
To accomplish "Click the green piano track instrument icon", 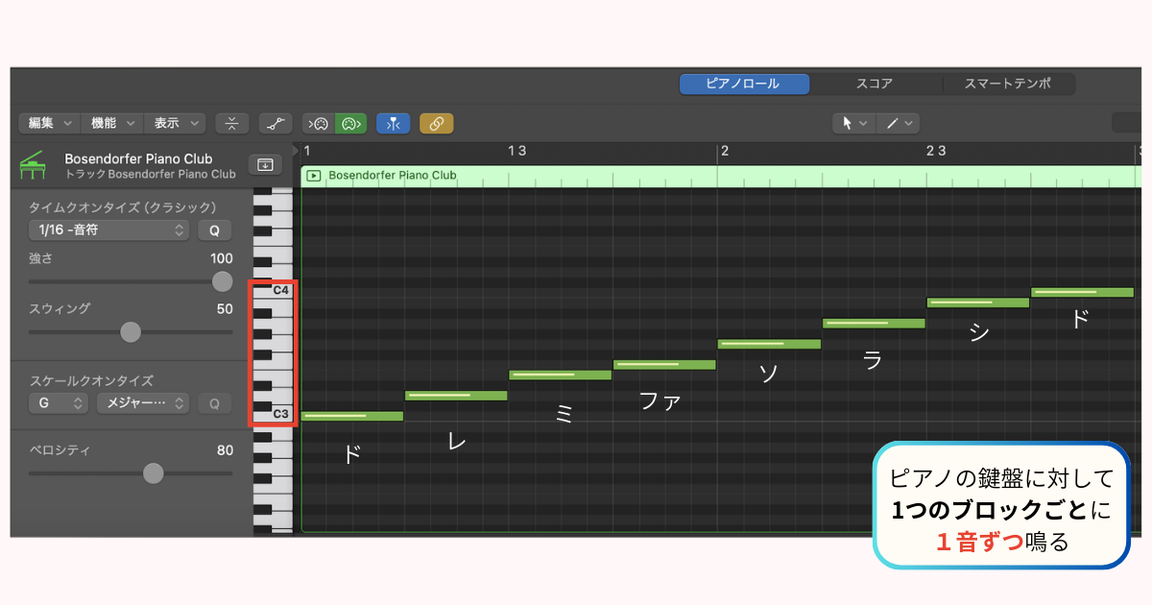I will click(x=34, y=165).
